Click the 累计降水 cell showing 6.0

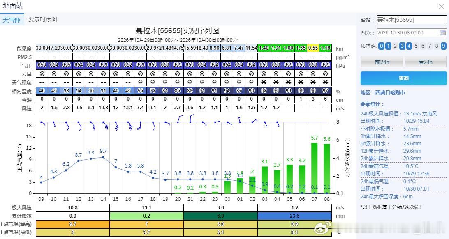[220, 216]
